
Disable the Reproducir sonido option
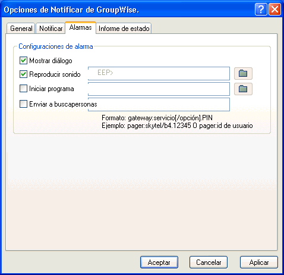tap(23, 74)
